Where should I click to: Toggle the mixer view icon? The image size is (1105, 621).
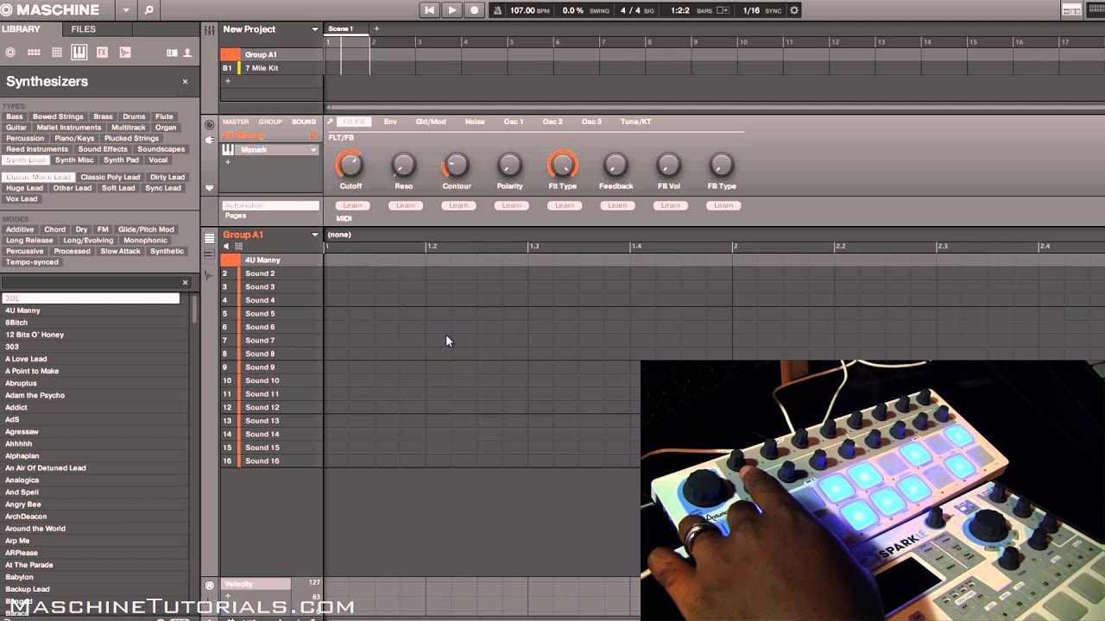pos(209,29)
